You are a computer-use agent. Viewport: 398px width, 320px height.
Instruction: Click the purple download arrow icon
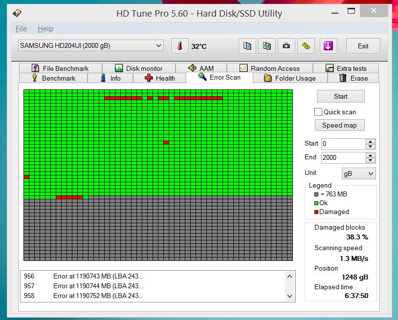coord(328,46)
